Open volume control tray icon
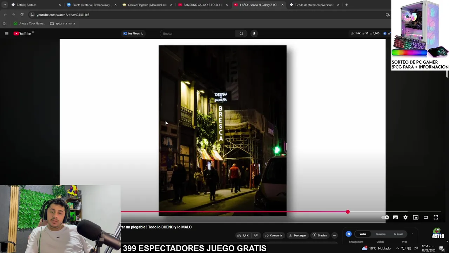The width and height of the screenshot is (449, 253). click(409, 248)
